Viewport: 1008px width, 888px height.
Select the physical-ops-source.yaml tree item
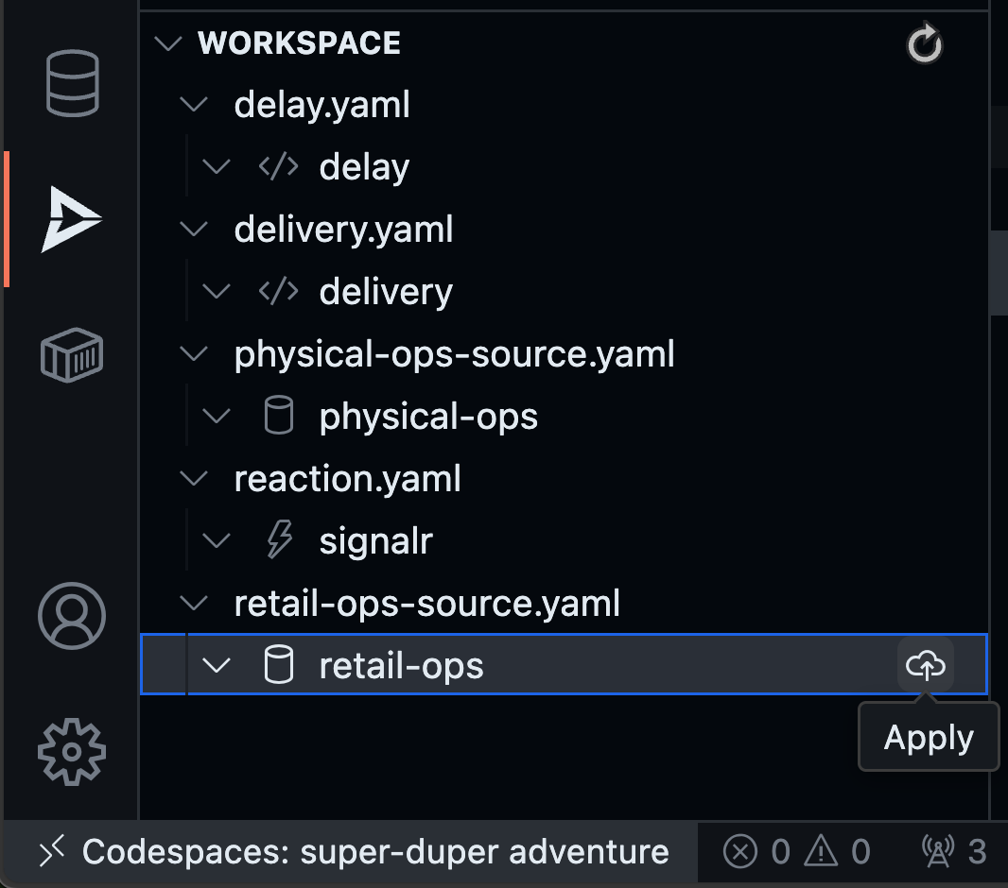[x=454, y=353]
